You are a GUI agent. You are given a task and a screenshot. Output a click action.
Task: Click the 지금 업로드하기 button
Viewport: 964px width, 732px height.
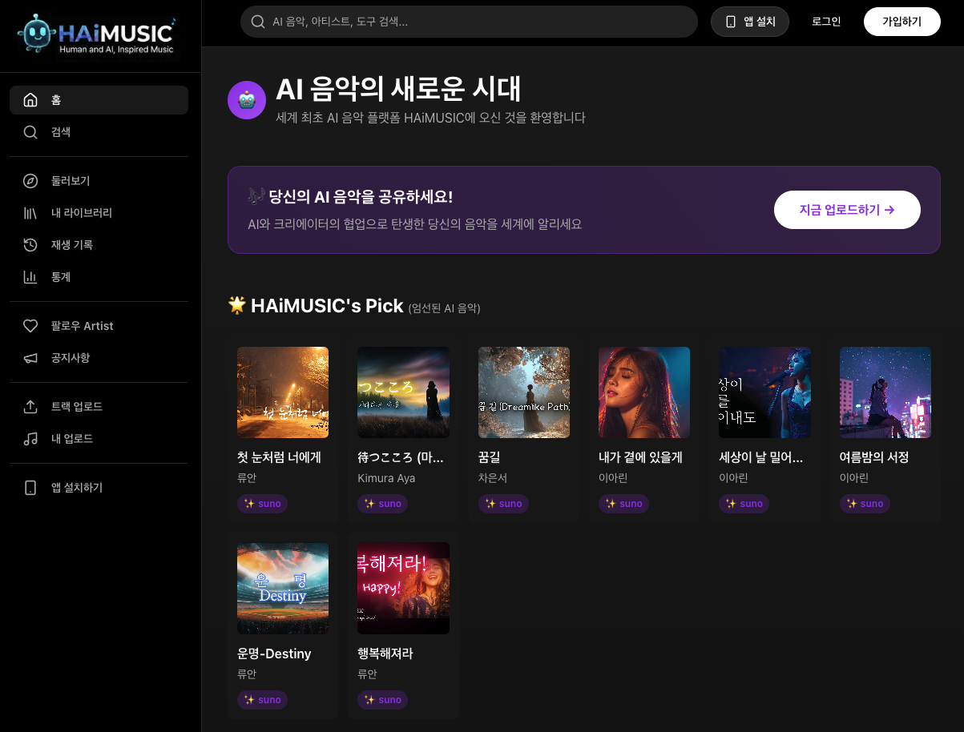tap(847, 209)
